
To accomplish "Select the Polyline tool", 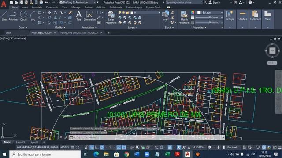I will point(13,16).
